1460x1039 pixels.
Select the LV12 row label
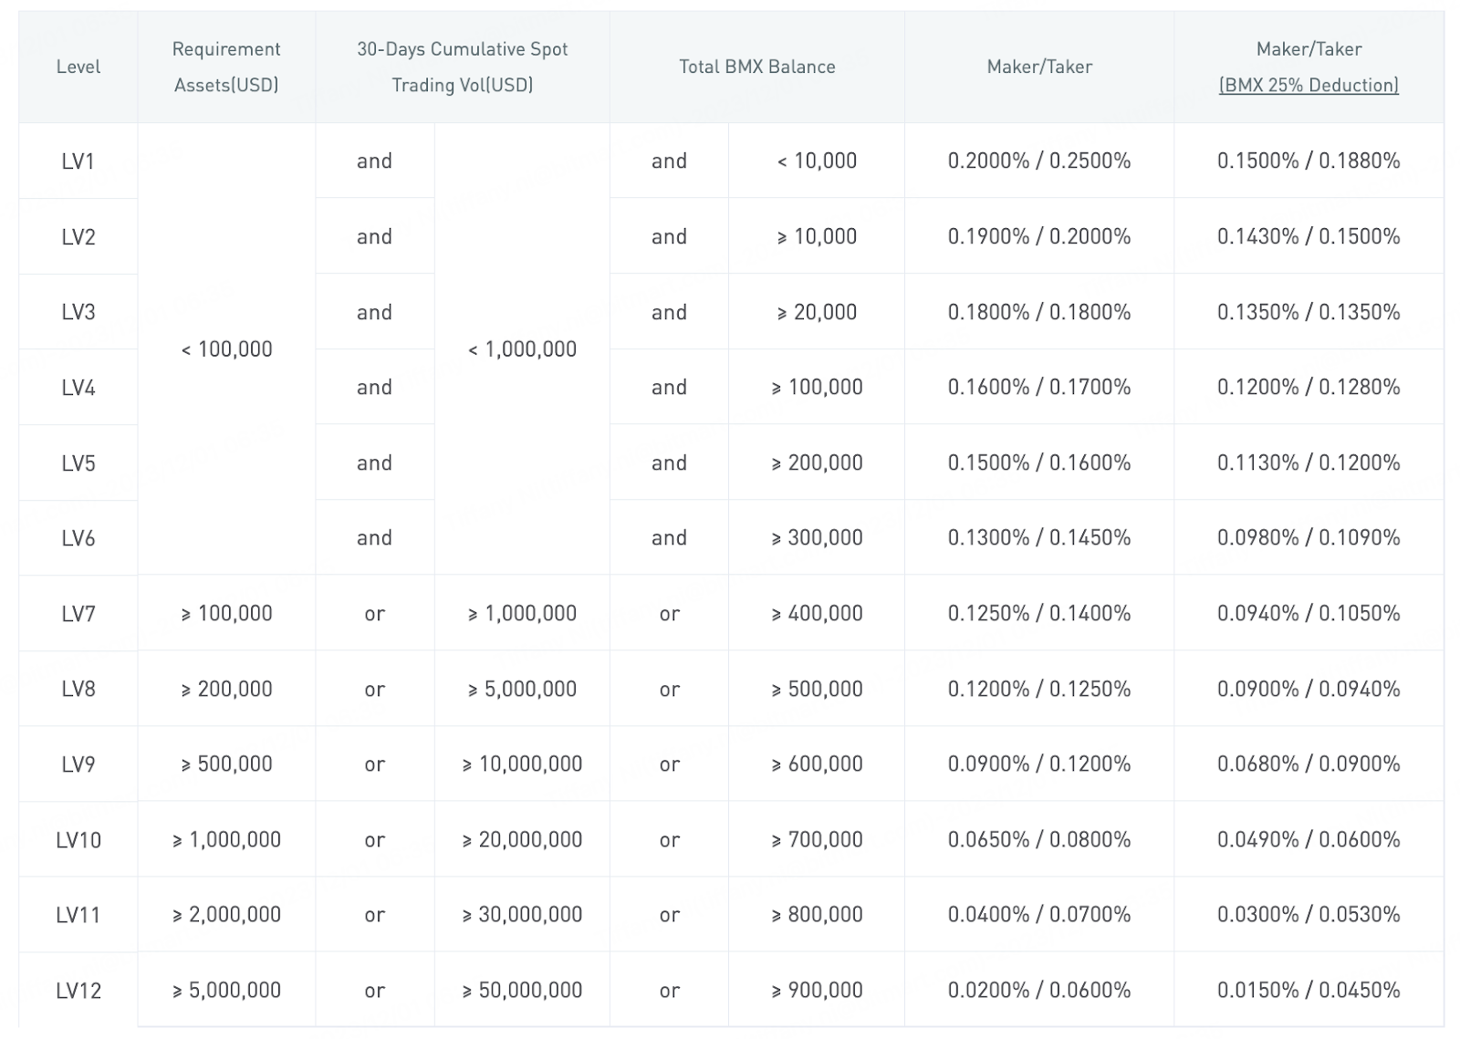click(78, 990)
